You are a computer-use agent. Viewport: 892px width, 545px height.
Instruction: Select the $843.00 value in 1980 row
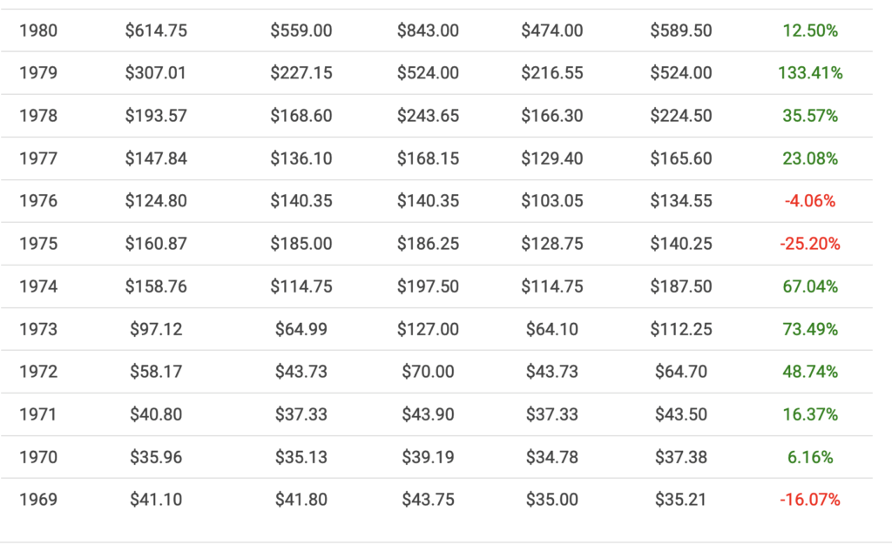tap(428, 30)
